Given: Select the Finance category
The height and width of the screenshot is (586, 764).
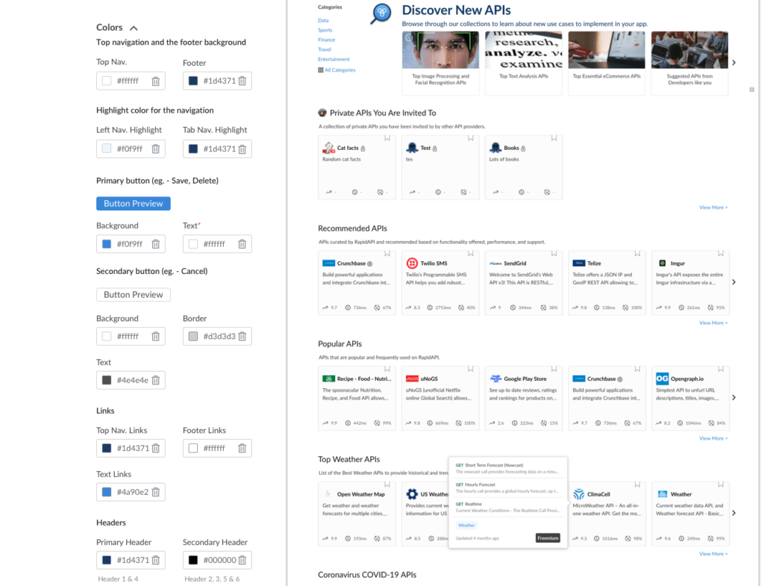Looking at the screenshot, I should coord(327,40).
